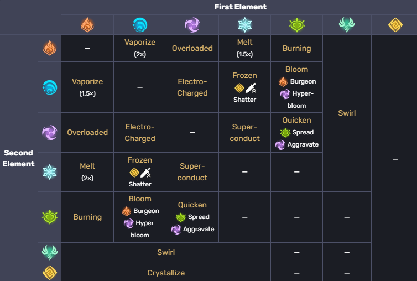Open Swirl link in the tall Anemo column cell
Image resolution: width=417 pixels, height=281 pixels.
click(x=347, y=113)
